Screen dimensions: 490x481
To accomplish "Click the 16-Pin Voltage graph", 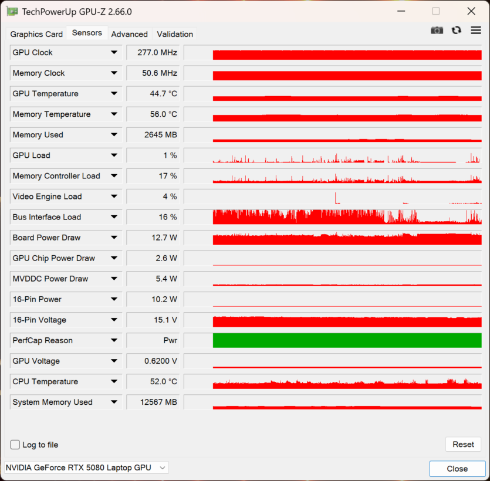I will coord(333,320).
